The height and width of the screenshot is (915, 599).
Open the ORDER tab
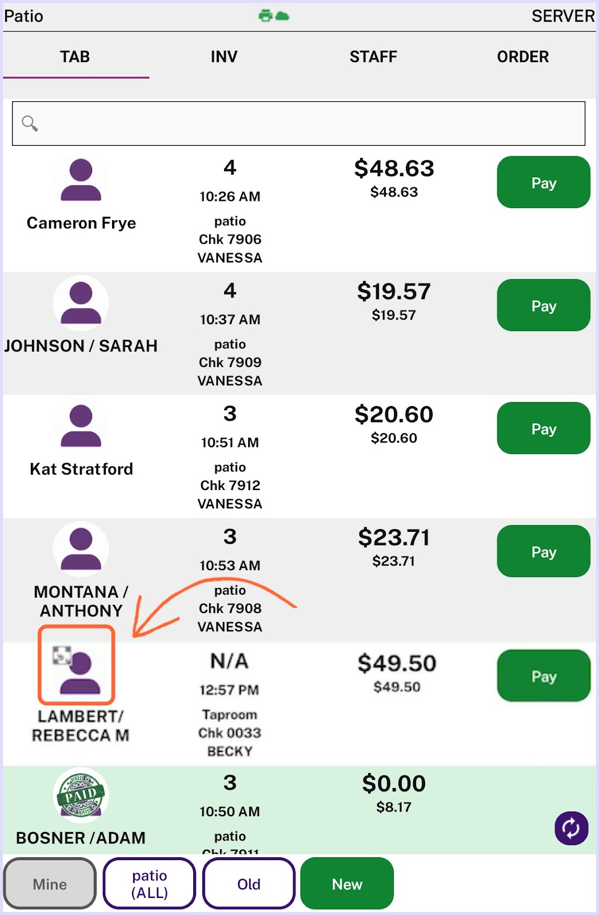[x=523, y=57]
